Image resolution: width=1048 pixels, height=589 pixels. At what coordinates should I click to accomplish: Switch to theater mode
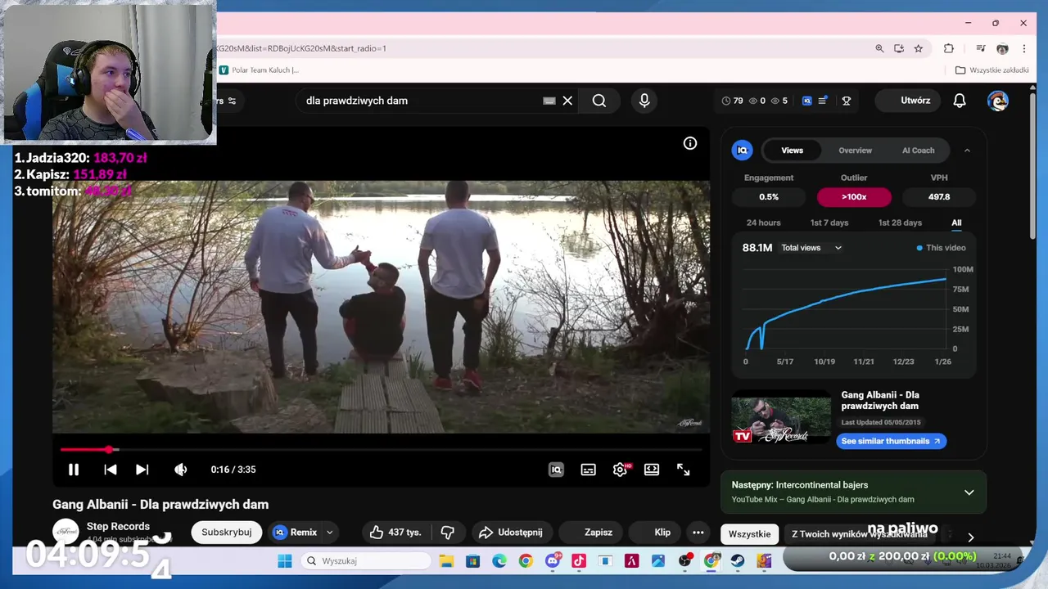652,470
